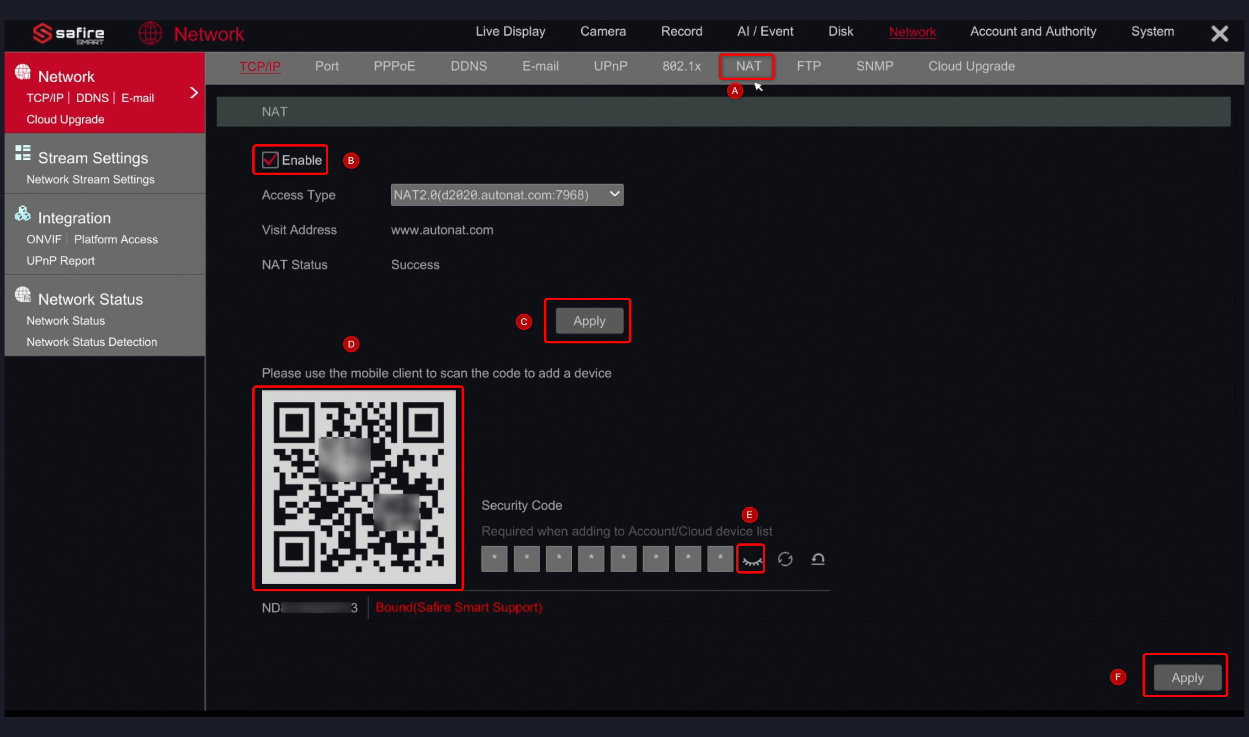Click the globe icon beside the Network title
The width and height of the screenshot is (1249, 737).
tap(151, 33)
